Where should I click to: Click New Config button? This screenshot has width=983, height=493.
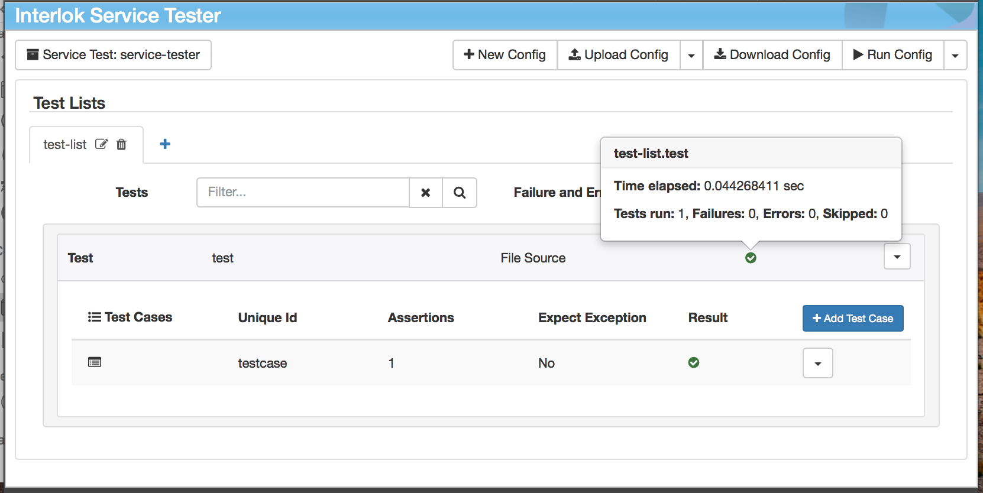505,55
